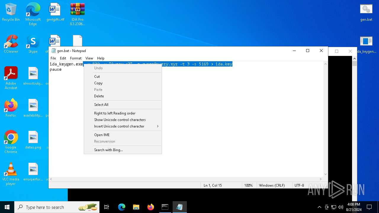Open datao.png file on desktop
This screenshot has width=379, height=213.
point(33,140)
